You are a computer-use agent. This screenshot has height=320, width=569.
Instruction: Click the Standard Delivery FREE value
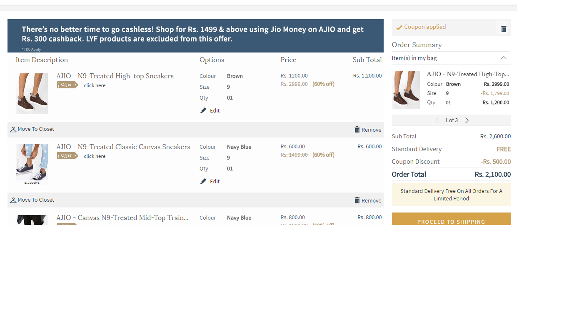tap(504, 149)
